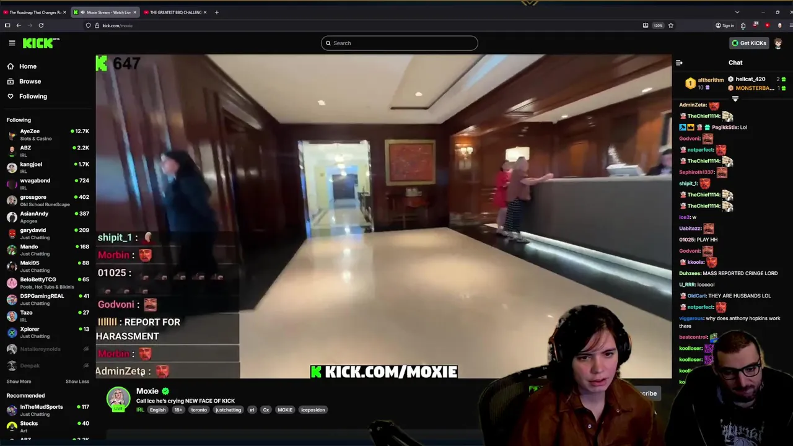This screenshot has width=793, height=446.
Task: Select Tazo channel avatar
Action: [12, 315]
